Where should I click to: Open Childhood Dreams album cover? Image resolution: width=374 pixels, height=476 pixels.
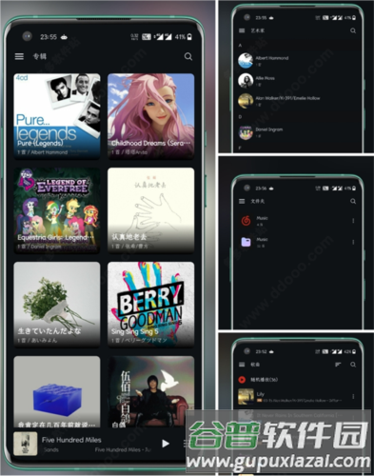coord(151,115)
